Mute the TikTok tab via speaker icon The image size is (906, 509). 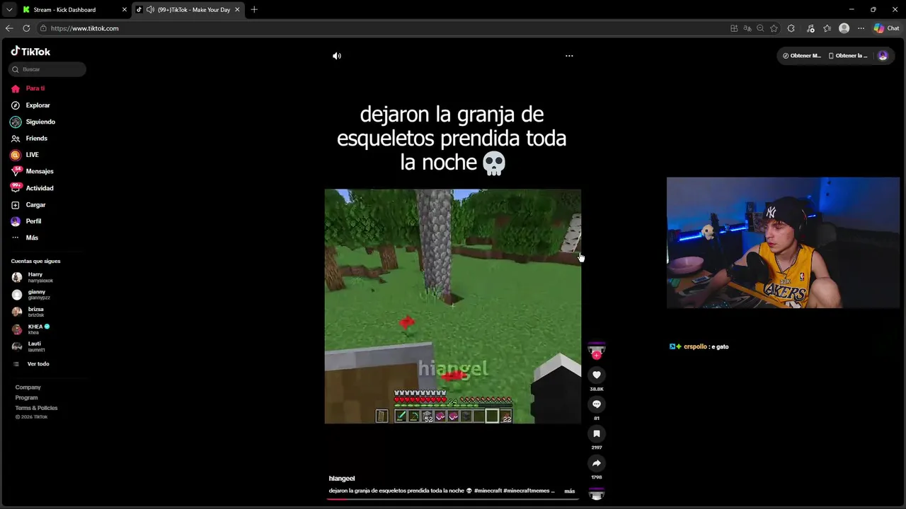[150, 10]
